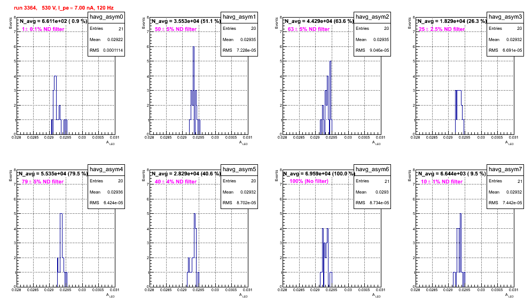Click the N_avg = 6.611e+02 (0.9 %) label
Viewport: 532px width, 305px height.
point(53,21)
